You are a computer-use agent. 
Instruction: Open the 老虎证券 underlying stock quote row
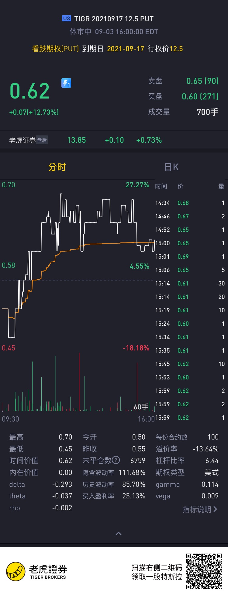coord(114,140)
